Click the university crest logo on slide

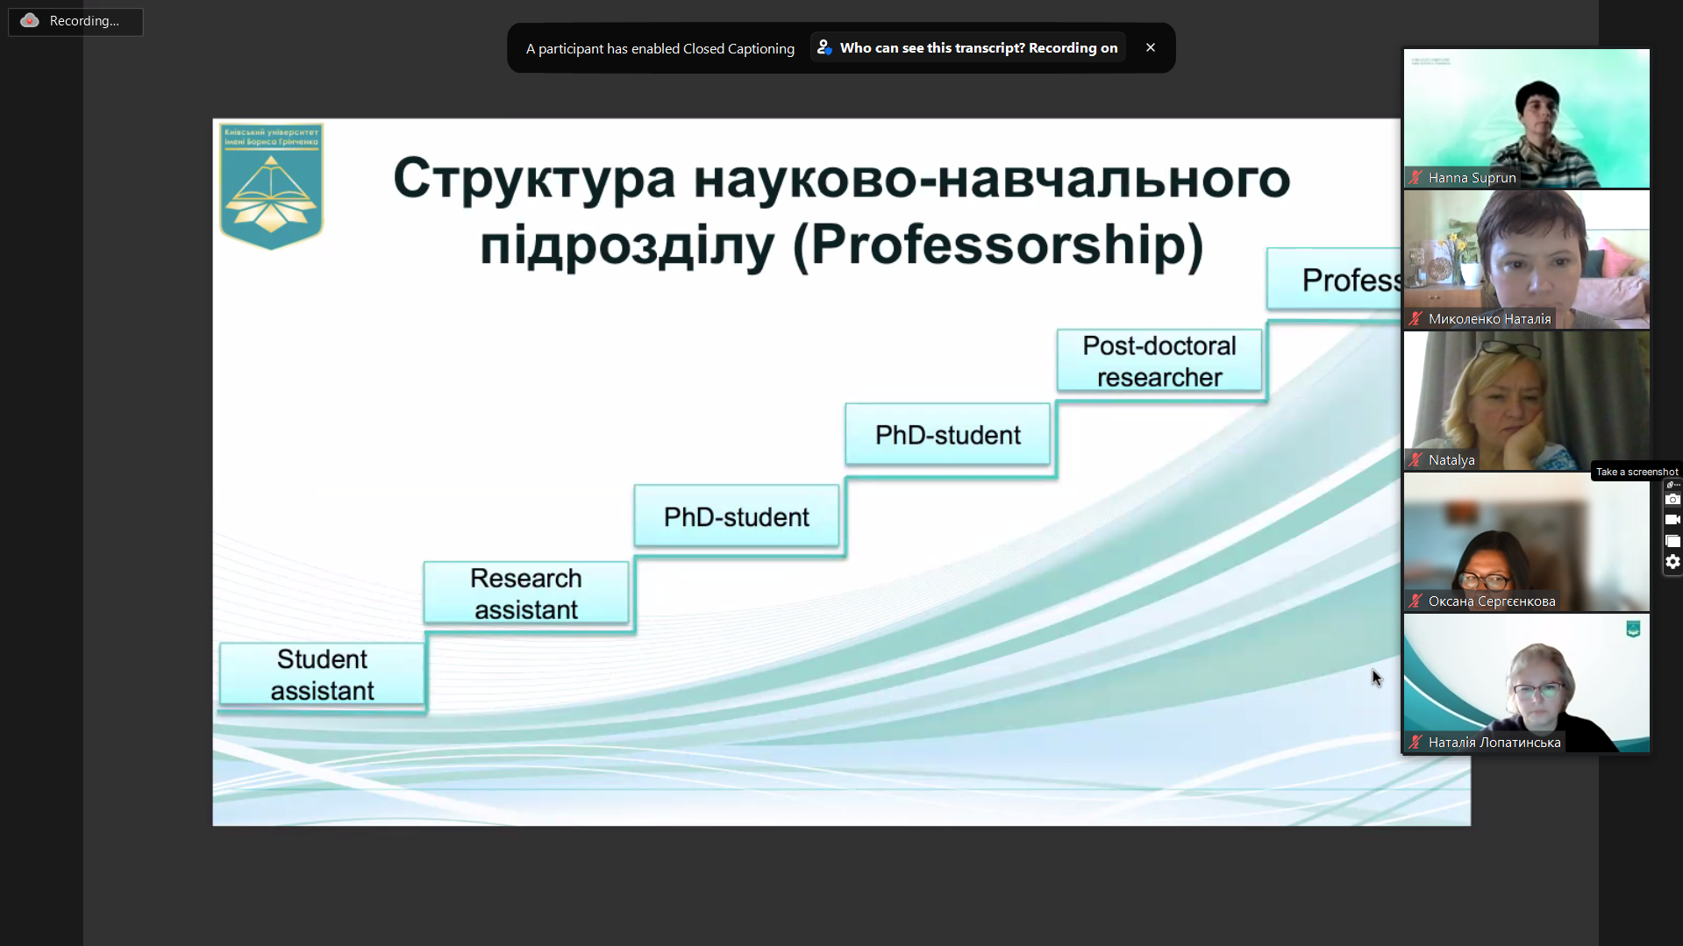point(271,186)
